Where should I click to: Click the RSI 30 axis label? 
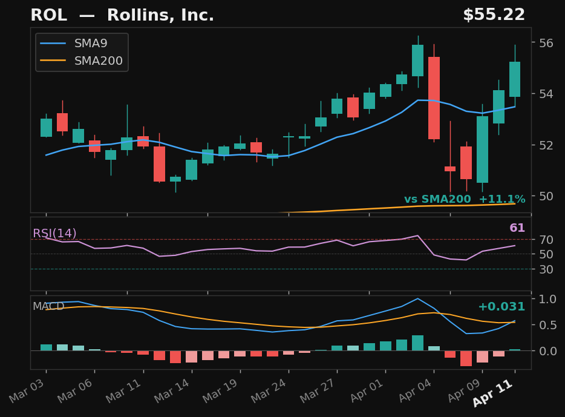(x=546, y=269)
